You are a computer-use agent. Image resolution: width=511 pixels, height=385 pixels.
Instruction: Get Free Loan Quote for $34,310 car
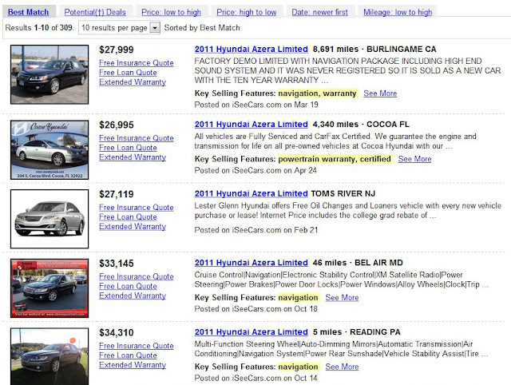pyautogui.click(x=128, y=355)
